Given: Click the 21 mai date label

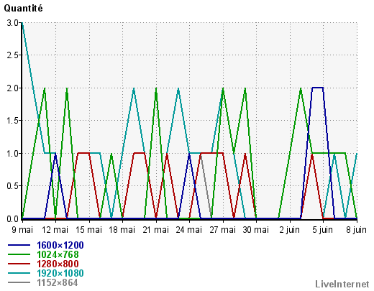Looking at the screenshot, I should 156,230.
